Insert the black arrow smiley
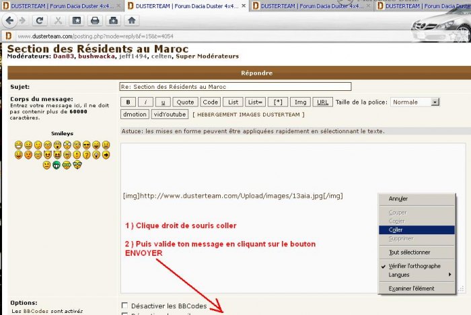471x315 pixels. point(106,155)
